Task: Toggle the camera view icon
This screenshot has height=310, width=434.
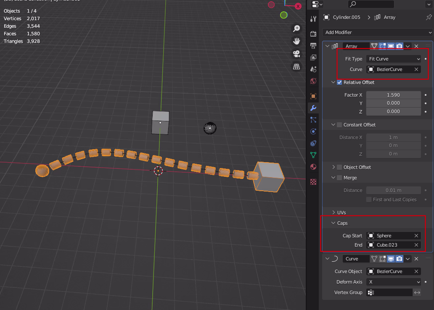Action: 296,54
